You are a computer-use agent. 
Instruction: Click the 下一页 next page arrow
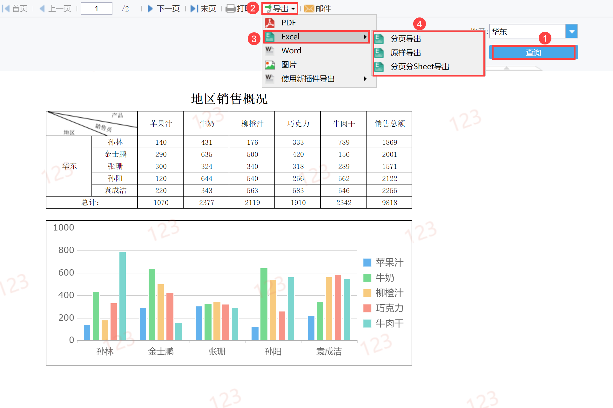[151, 9]
